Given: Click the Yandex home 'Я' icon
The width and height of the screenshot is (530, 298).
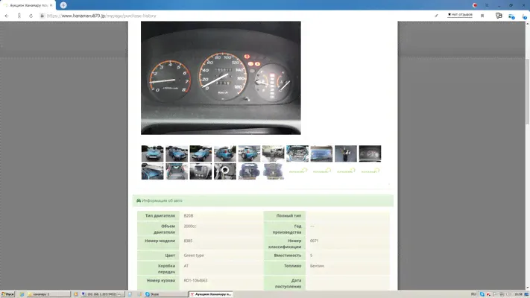Looking at the screenshot, I should click(19, 16).
